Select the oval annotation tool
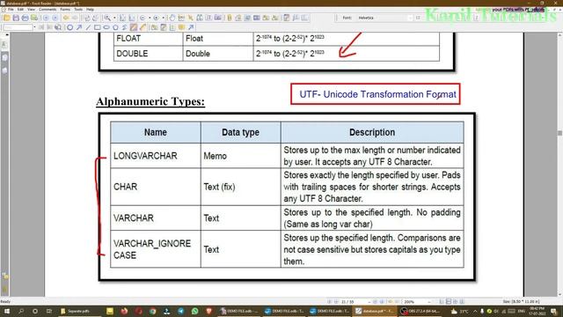Screen dimensions: 563x317 click(x=70, y=27)
